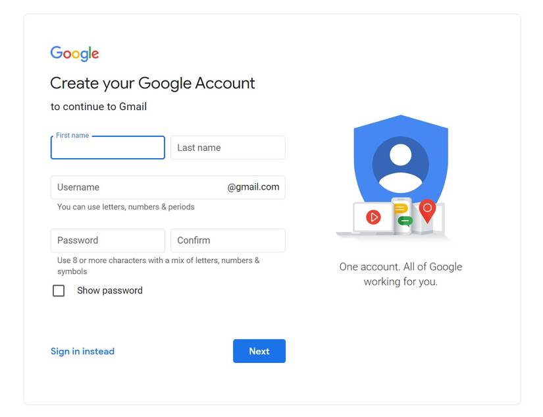Click the Create your Google Account heading
Viewport: 543px width, 417px height.
152,84
